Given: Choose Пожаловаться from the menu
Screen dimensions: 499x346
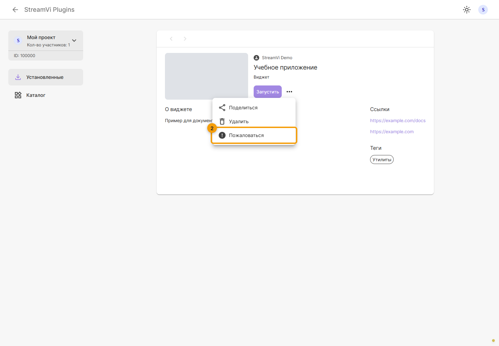Looking at the screenshot, I should coord(254,135).
